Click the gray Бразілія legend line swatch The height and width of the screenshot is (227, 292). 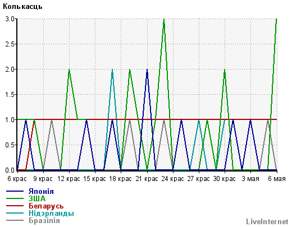pyautogui.click(x=15, y=220)
